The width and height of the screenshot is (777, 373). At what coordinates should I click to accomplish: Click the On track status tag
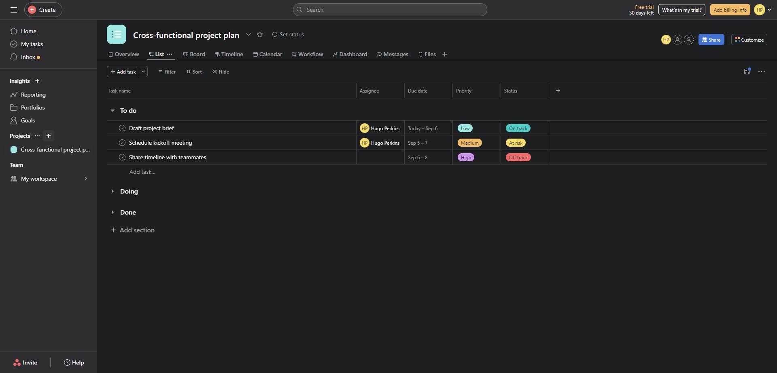click(518, 128)
